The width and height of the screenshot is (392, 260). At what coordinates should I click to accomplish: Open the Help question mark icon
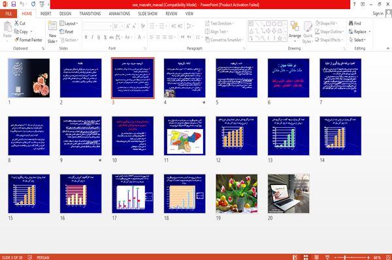tap(354, 5)
